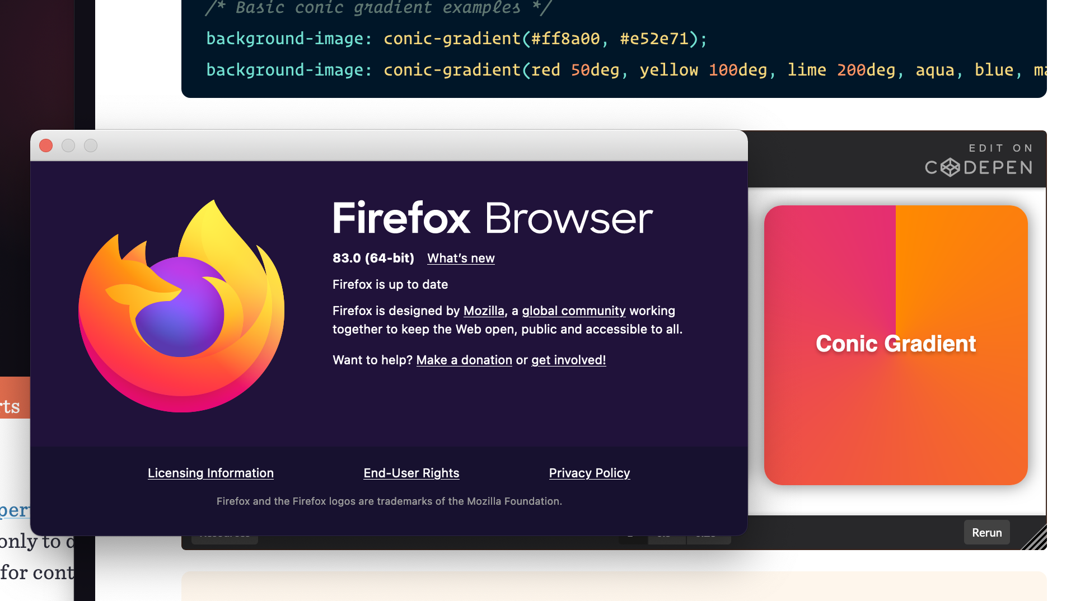Close the About Firefox window
This screenshot has height=601, width=1085.
(x=46, y=146)
